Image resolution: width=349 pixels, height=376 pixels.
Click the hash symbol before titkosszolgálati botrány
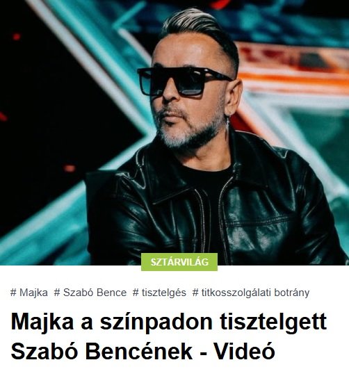pyautogui.click(x=195, y=293)
